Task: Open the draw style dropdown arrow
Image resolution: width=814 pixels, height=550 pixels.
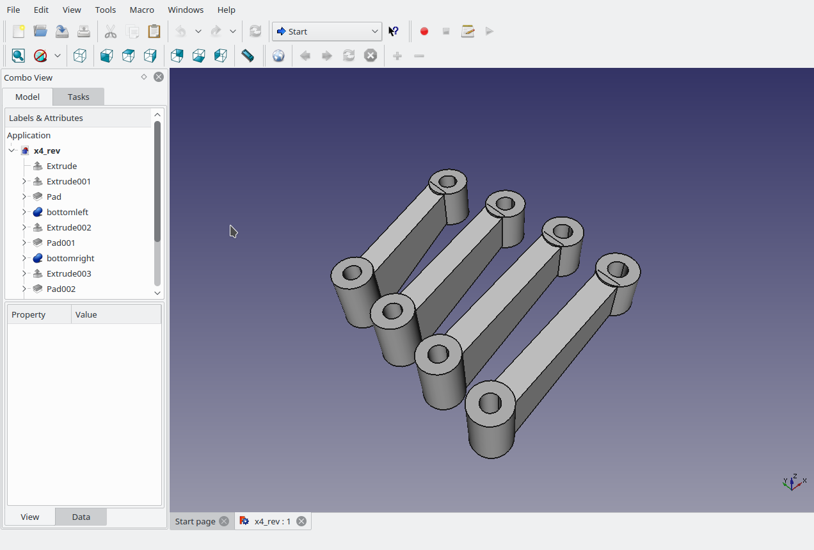Action: pos(58,56)
